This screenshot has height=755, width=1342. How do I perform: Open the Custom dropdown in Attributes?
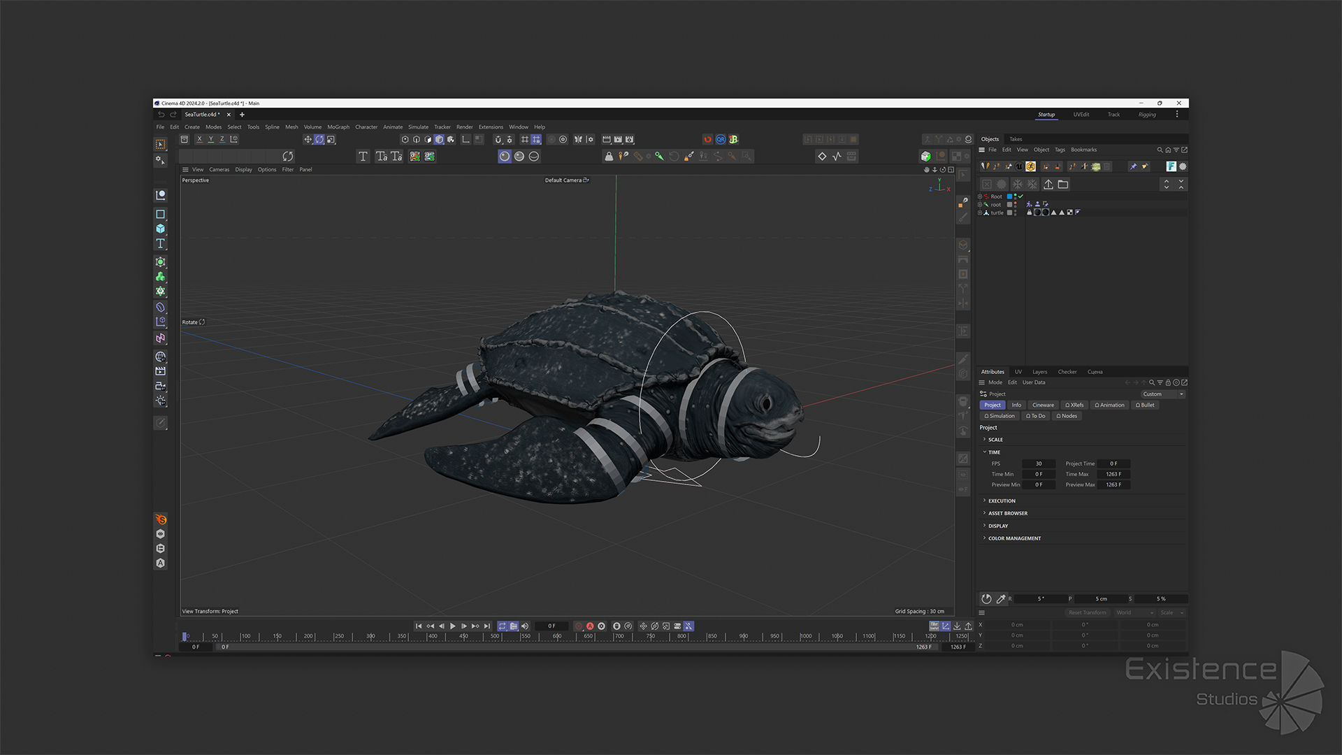click(x=1163, y=394)
